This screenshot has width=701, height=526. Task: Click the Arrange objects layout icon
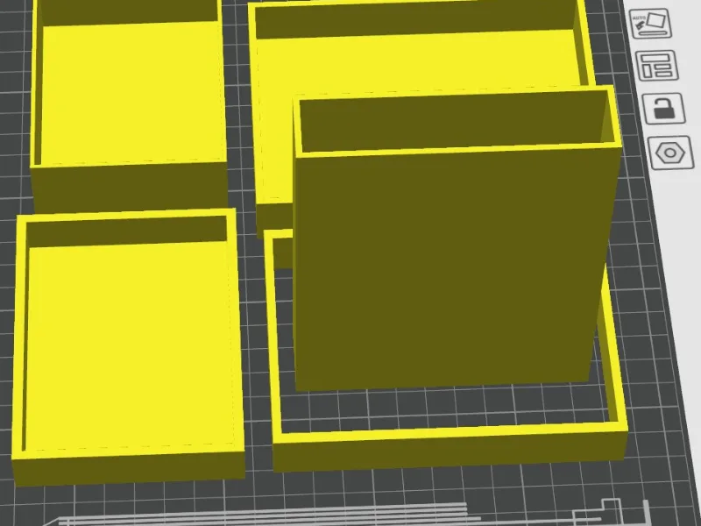[657, 66]
